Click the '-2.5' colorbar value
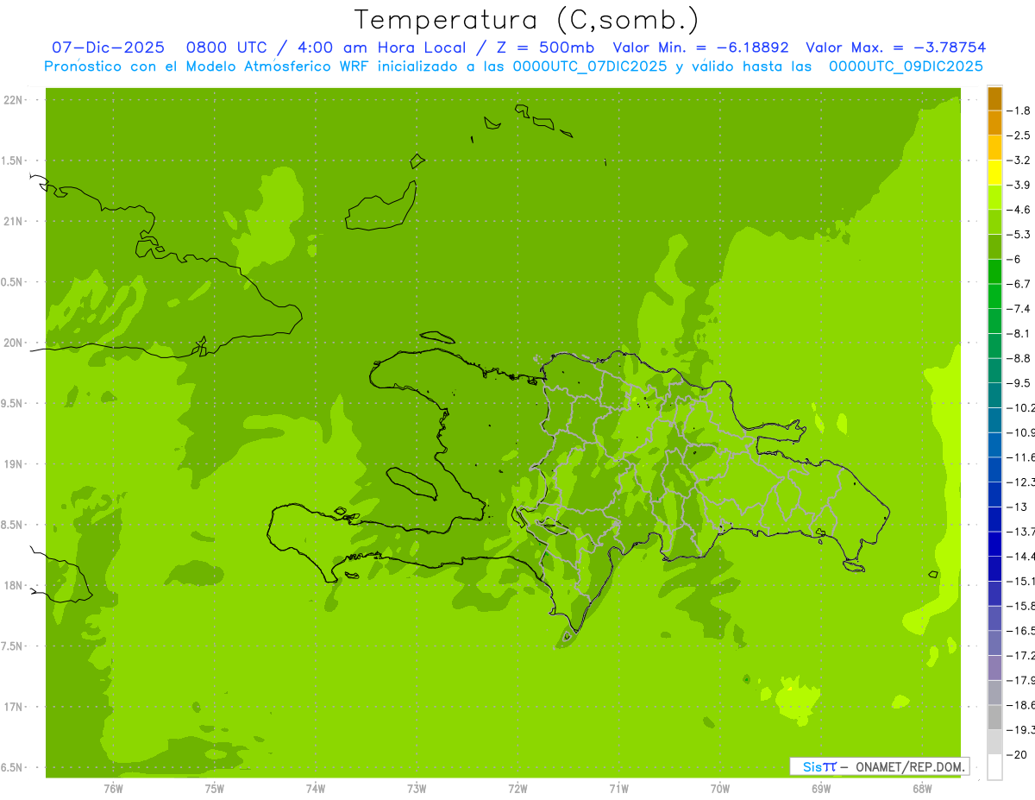The height and width of the screenshot is (800, 1035). click(x=1019, y=135)
